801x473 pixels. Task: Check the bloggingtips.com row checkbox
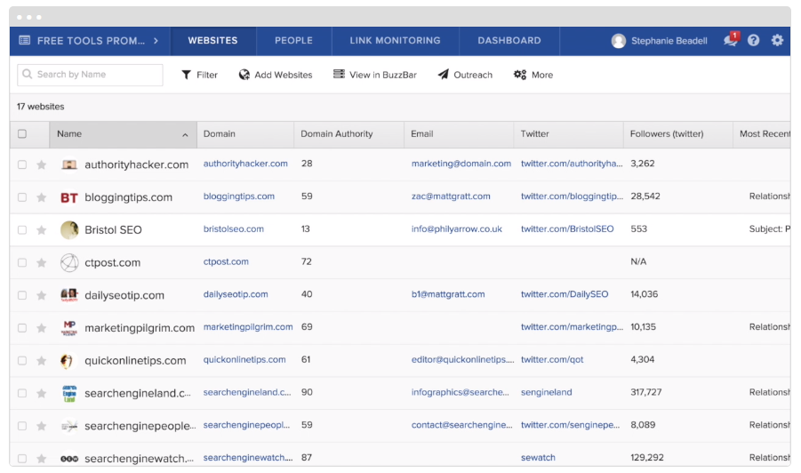pos(22,197)
